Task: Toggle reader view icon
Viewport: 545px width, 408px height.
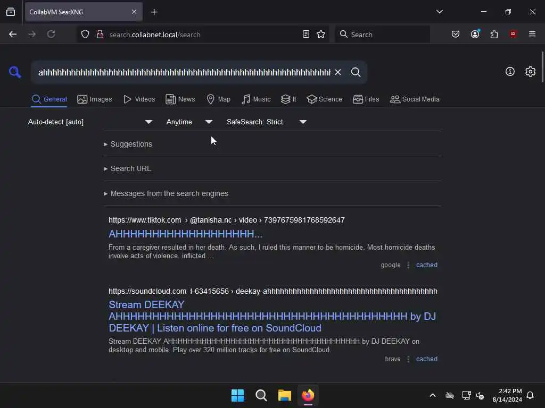Action: (306, 34)
